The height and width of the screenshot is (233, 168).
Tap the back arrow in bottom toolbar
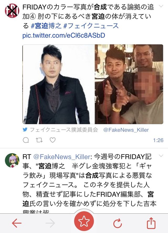[x=17, y=223]
